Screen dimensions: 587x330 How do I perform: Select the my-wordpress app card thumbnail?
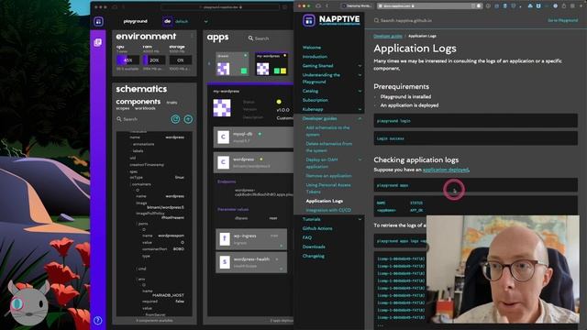[271, 64]
